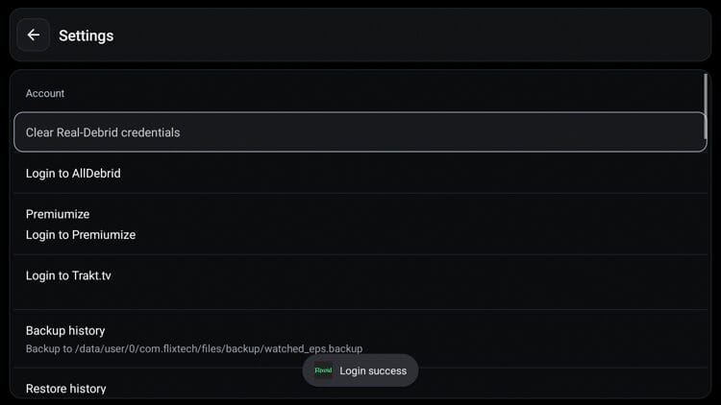Select Clear Real-Debrid credentials
721x405 pixels.
coord(360,132)
